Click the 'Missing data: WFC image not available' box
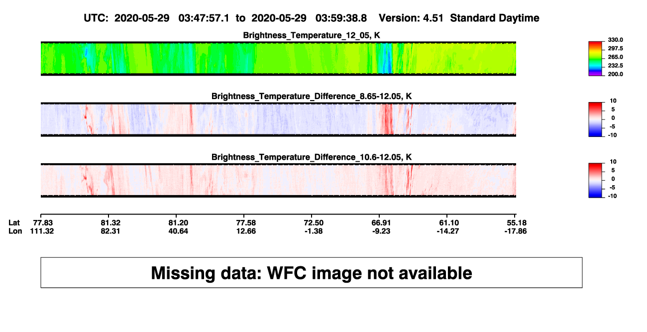Screen dimensions: 647x332 click(312, 272)
